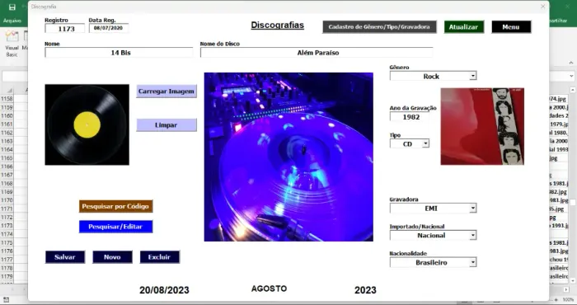577x305 pixels.
Task: Click the turntable photo in center
Action: [288, 157]
